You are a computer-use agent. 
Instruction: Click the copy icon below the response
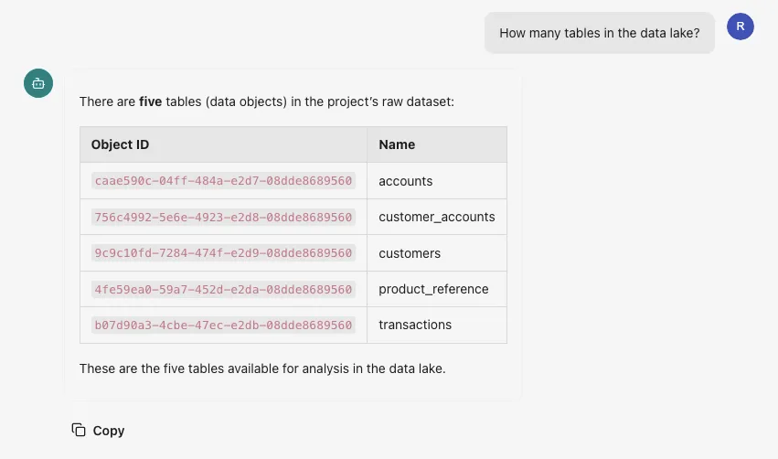pos(79,430)
